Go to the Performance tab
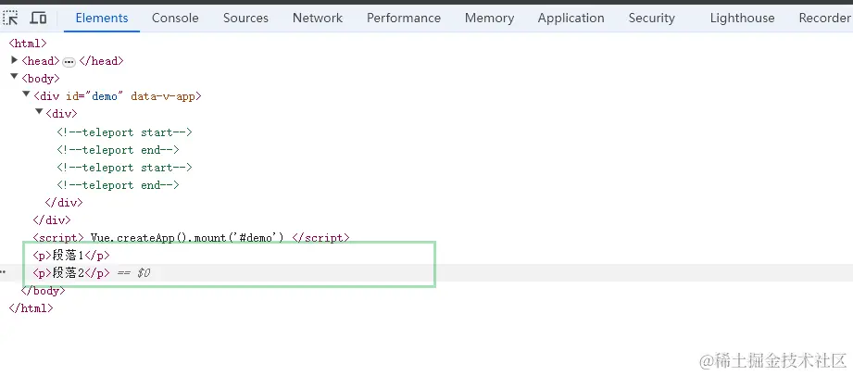 (403, 18)
